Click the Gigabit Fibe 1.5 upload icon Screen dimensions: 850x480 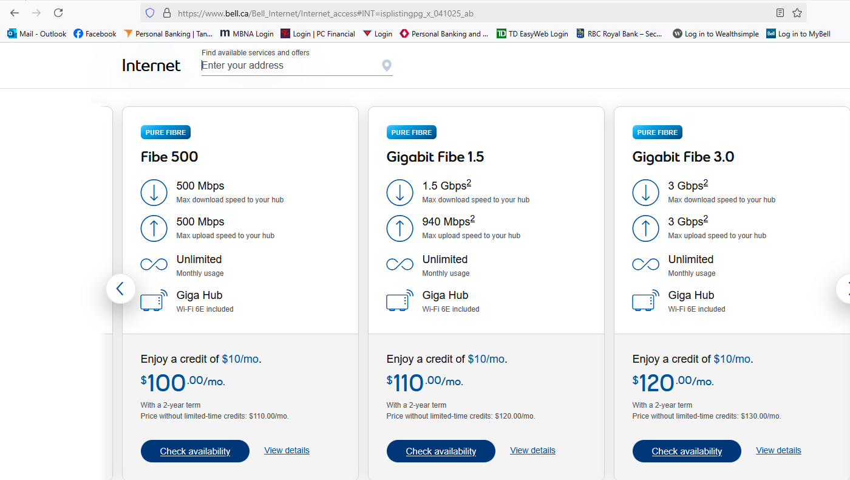point(399,228)
